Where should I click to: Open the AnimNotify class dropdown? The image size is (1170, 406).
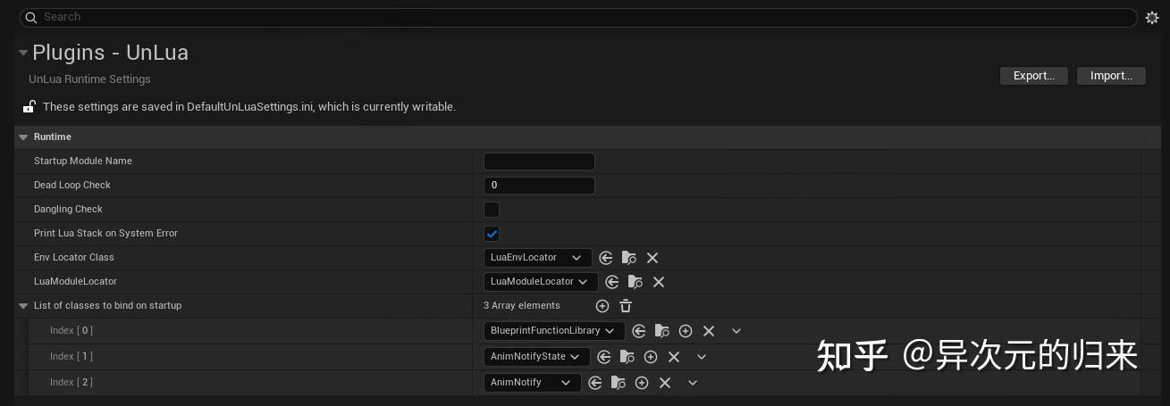tap(533, 383)
